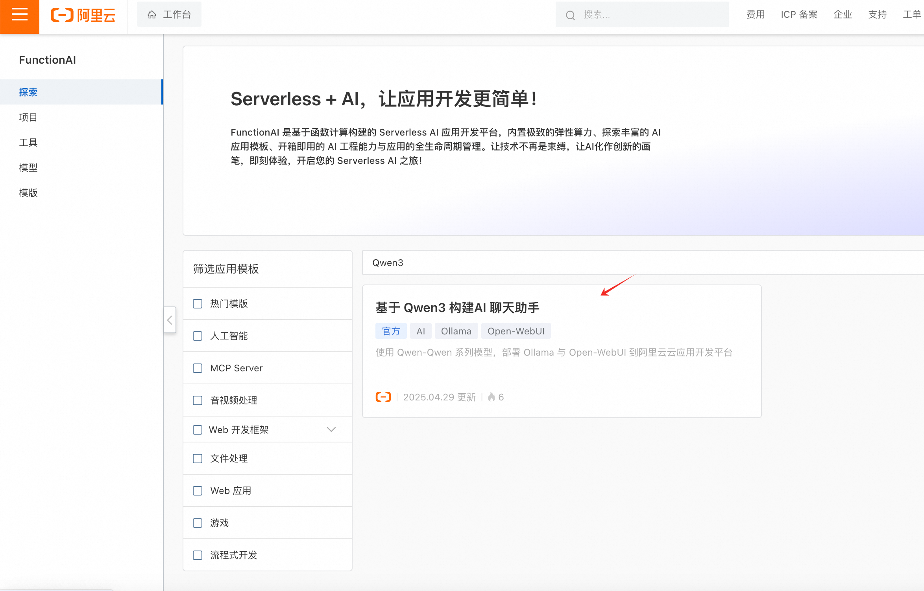Click the small Aliyun logo on the template card
This screenshot has height=591, width=924.
pos(383,397)
